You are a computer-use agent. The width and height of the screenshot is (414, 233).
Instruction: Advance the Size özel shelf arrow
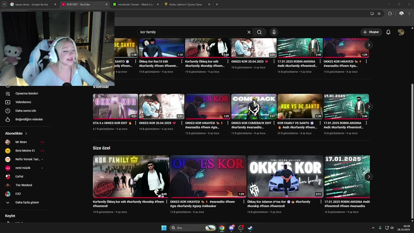coord(369,177)
